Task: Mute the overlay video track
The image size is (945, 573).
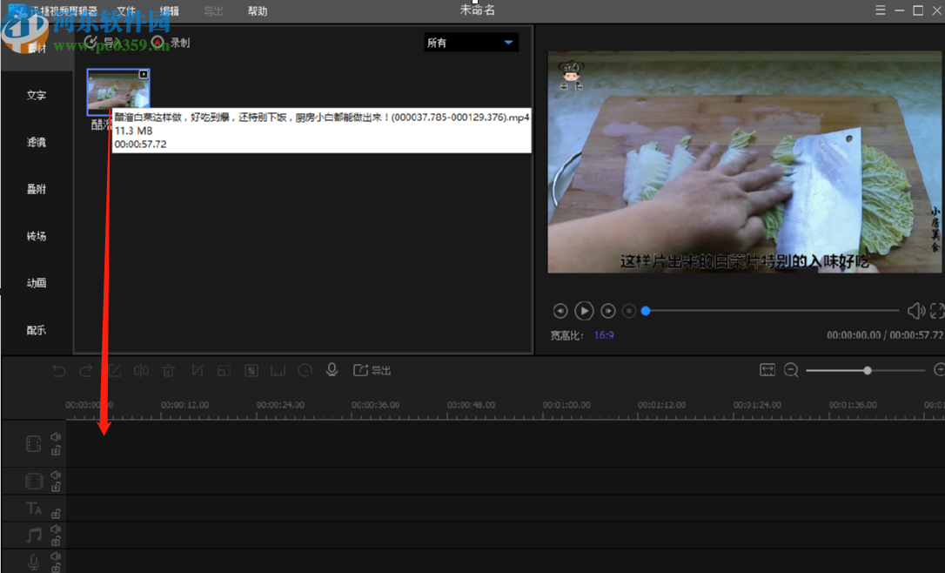Action: click(x=56, y=475)
